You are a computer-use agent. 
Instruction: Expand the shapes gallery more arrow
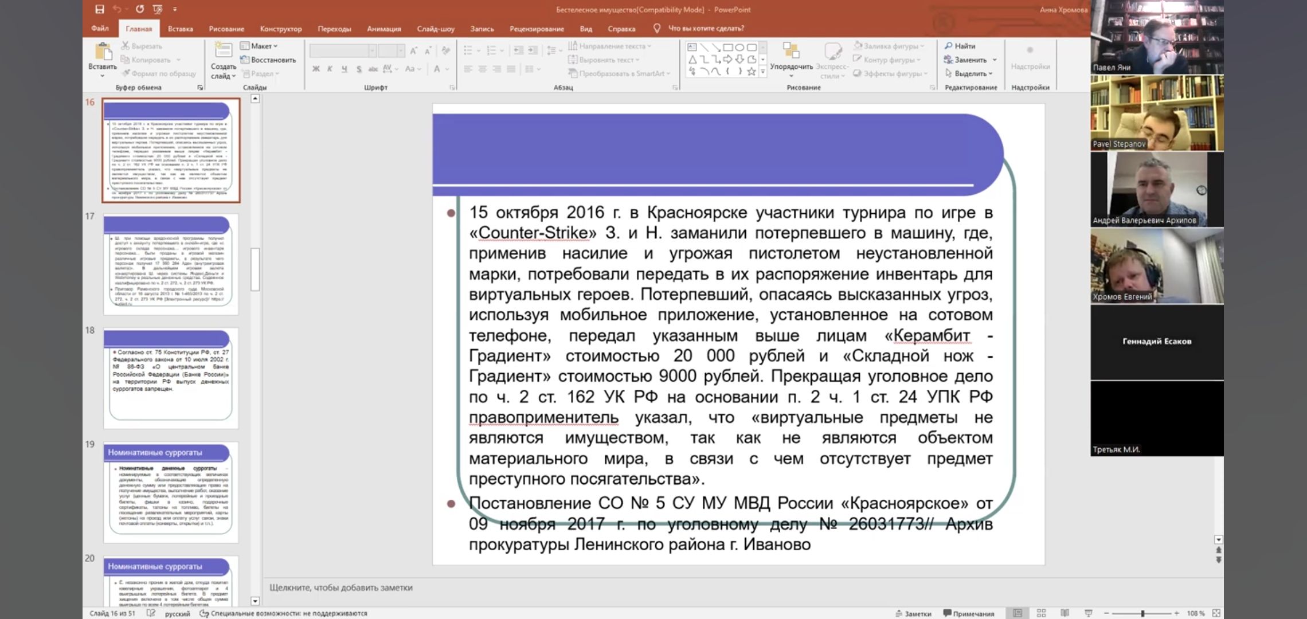[x=763, y=72]
